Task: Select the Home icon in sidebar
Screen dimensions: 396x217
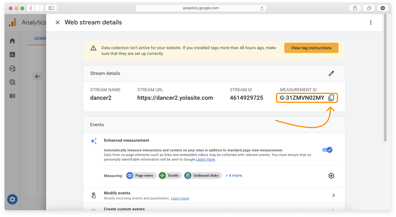Action: coord(12,40)
